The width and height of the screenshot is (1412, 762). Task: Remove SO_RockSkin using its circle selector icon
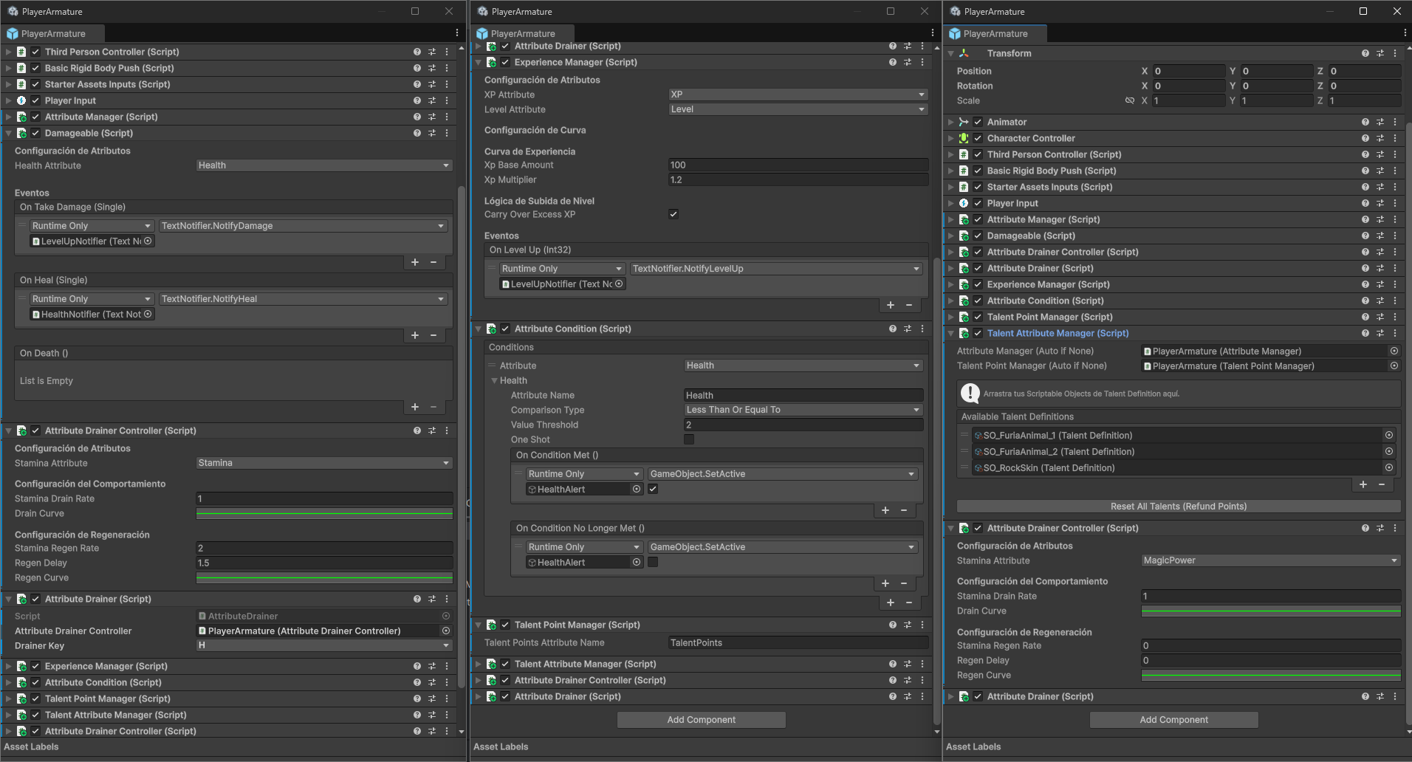point(1389,467)
